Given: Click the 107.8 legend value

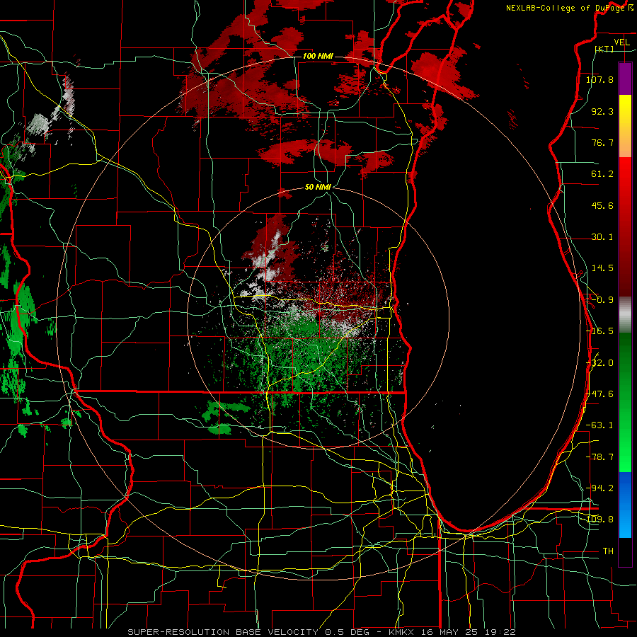Looking at the screenshot, I should tap(599, 79).
